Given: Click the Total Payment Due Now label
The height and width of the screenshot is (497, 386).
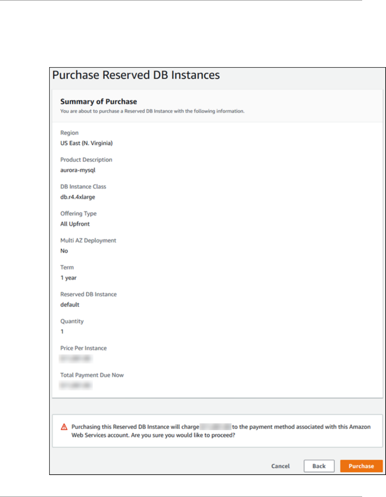Looking at the screenshot, I should click(92, 375).
